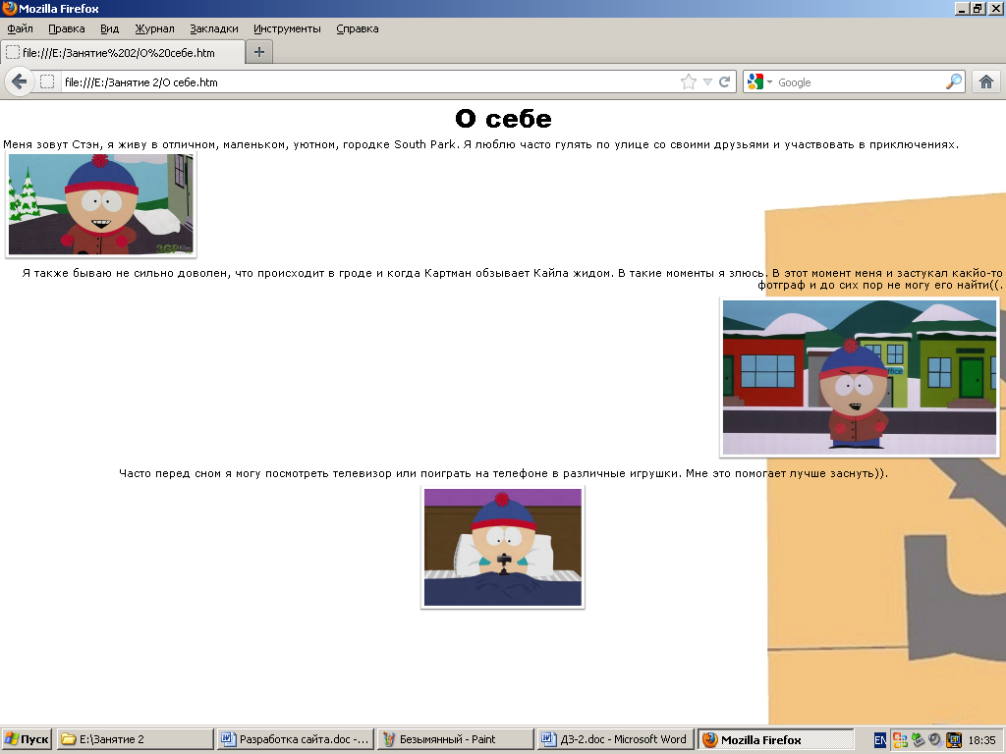Open the volume speaker tray icon
The height and width of the screenshot is (754, 1006).
935,740
